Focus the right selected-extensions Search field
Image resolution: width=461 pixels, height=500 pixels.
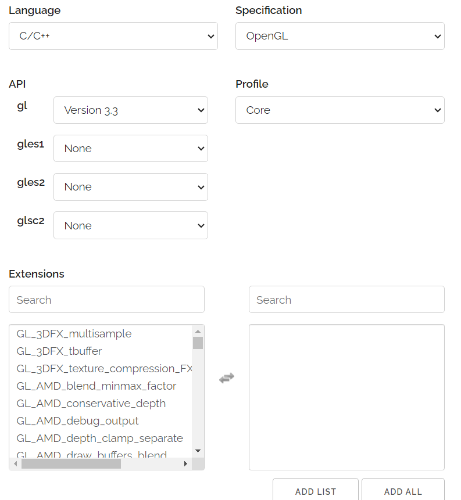[346, 300]
